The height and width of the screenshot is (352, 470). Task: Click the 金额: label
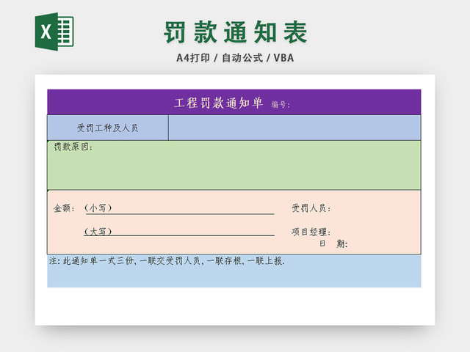pos(64,208)
